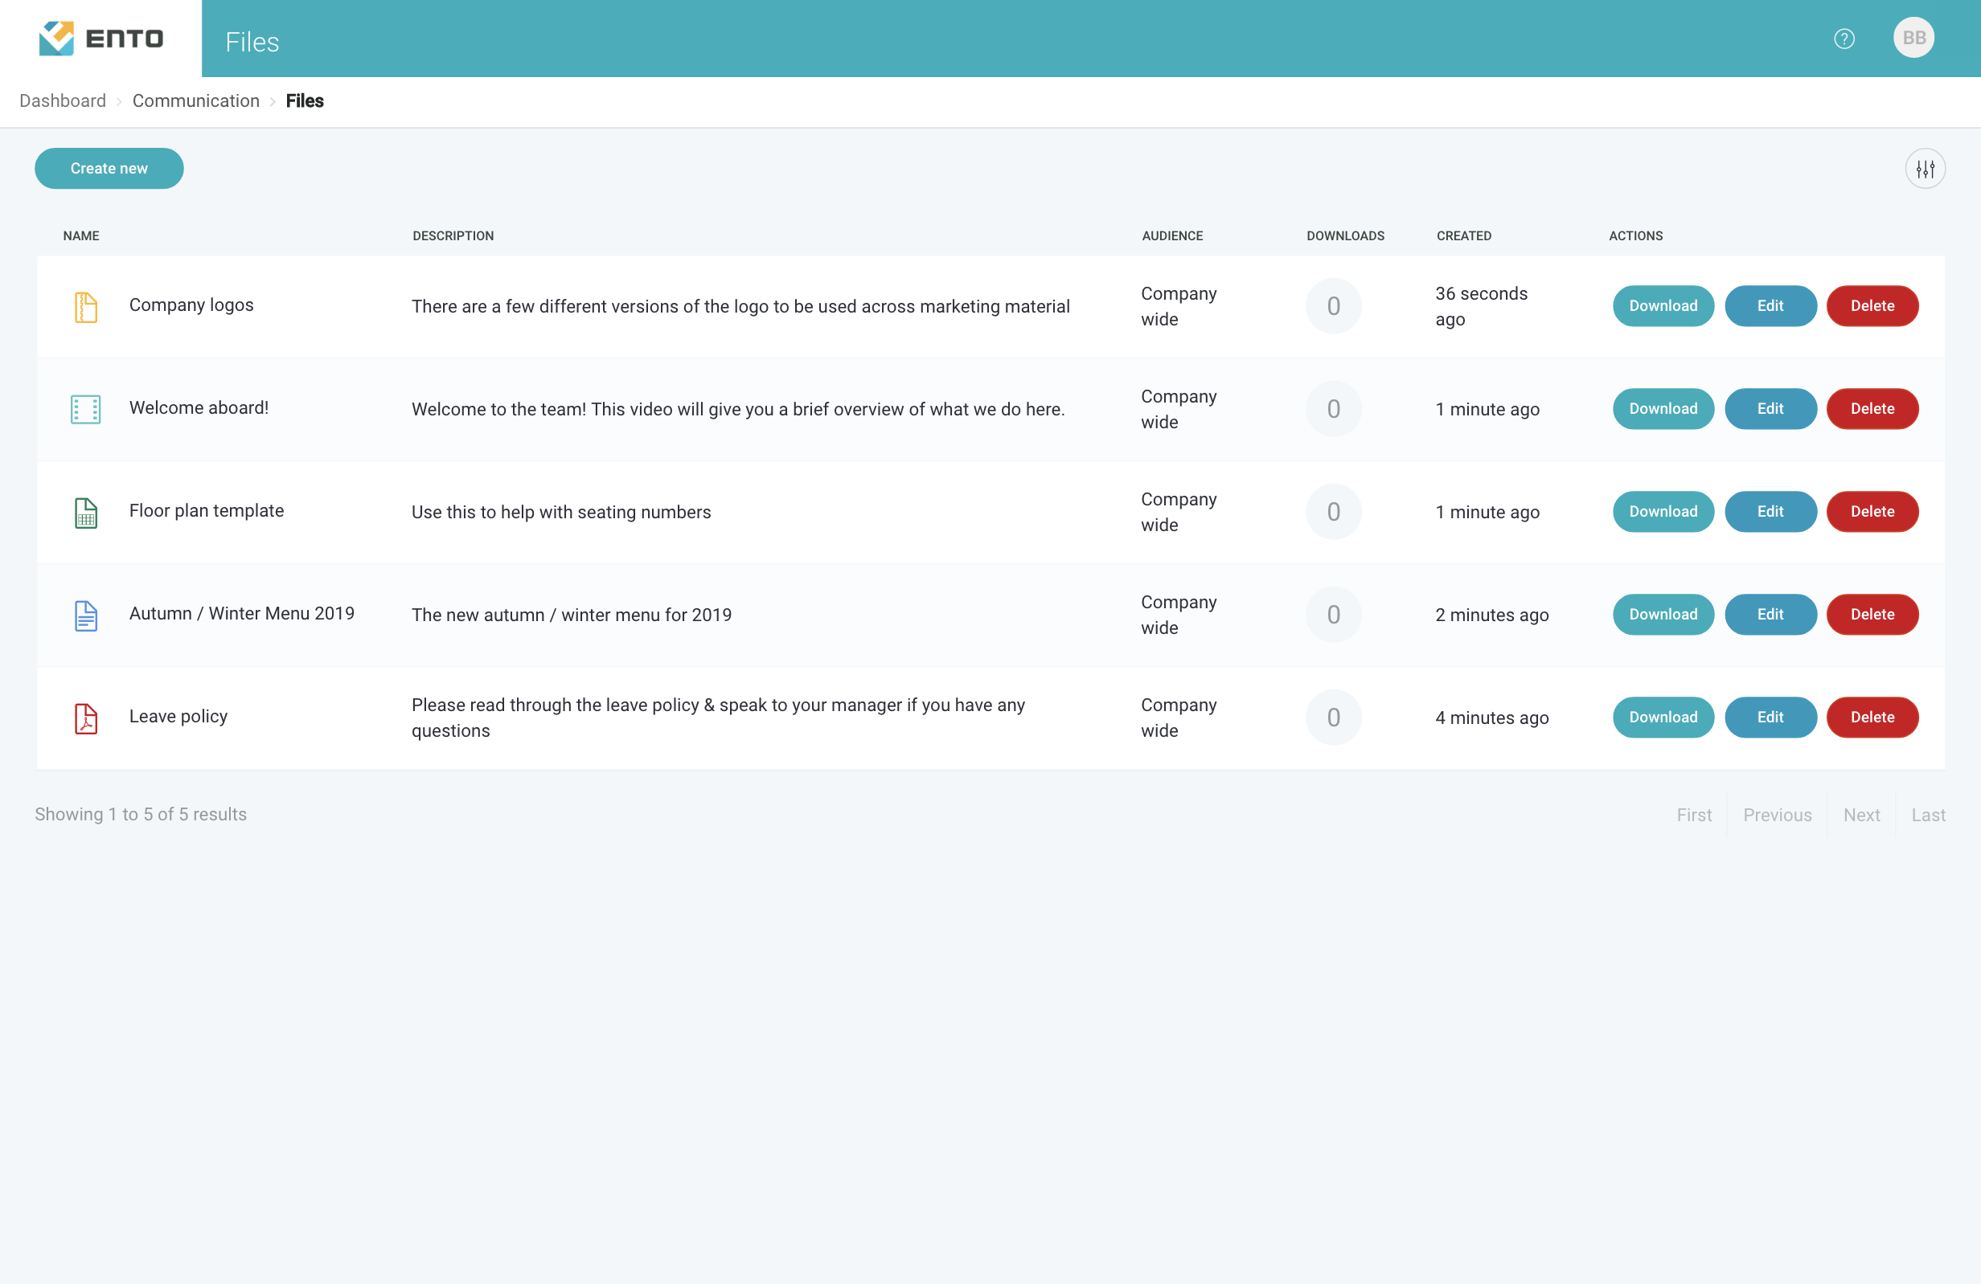Select the Welcome aboard! file name
1981x1284 pixels.
pos(199,408)
